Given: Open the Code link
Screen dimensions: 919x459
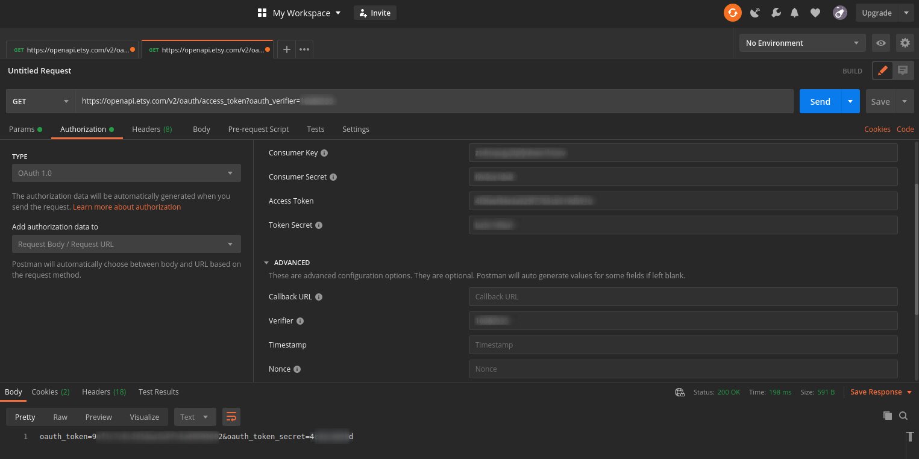Looking at the screenshot, I should [905, 130].
